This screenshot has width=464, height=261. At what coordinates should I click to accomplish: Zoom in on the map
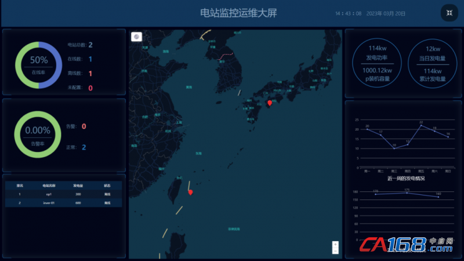point(335,245)
